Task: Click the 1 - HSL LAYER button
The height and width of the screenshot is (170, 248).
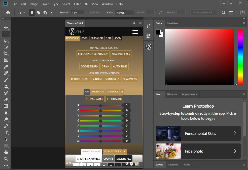Action: (x=95, y=99)
